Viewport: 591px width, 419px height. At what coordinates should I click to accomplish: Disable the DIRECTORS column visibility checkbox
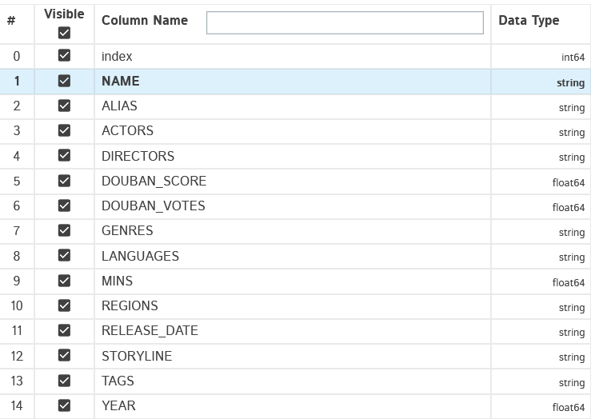click(x=65, y=156)
